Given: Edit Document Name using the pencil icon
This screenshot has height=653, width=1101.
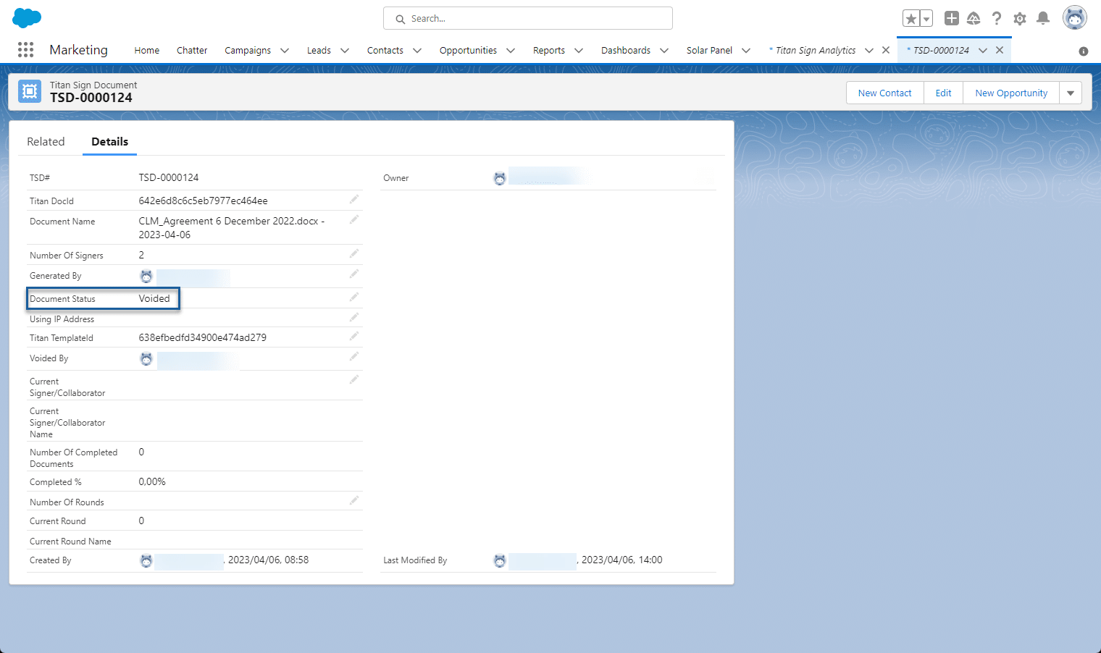Looking at the screenshot, I should pyautogui.click(x=354, y=219).
